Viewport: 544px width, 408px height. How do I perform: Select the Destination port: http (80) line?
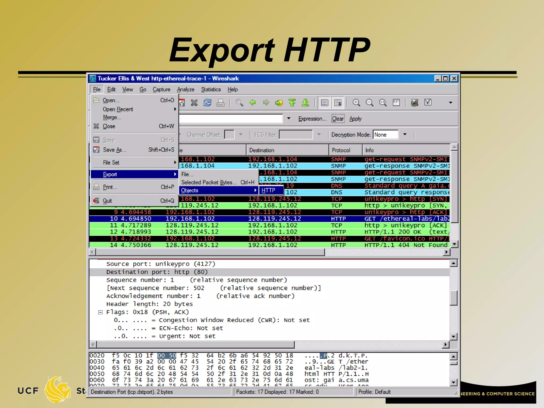point(269,272)
